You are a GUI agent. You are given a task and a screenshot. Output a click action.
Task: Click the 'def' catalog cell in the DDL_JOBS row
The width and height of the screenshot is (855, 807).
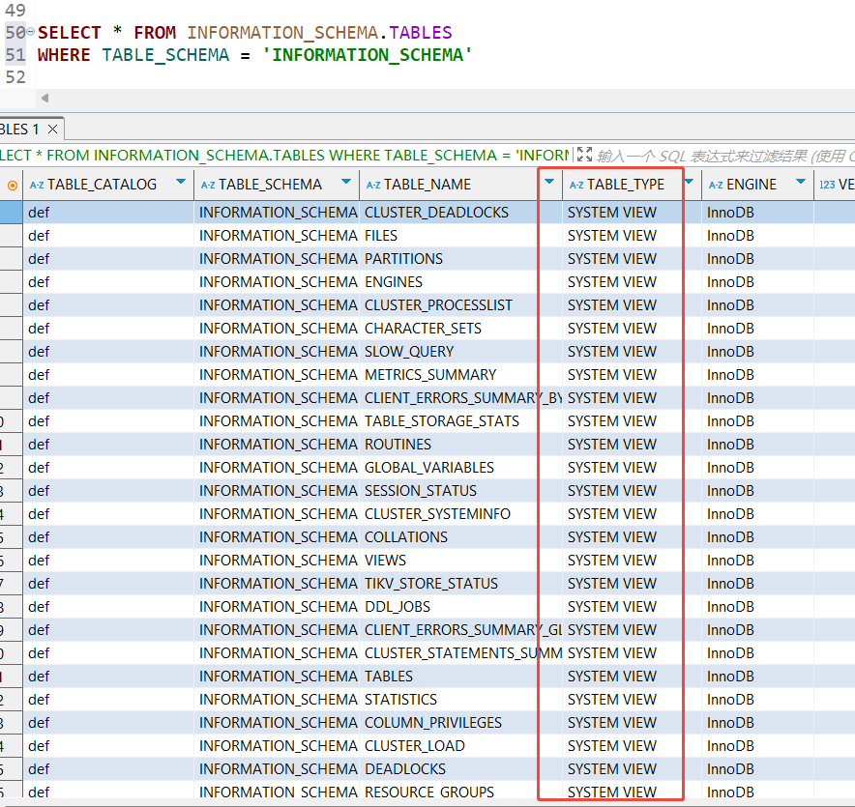point(108,607)
